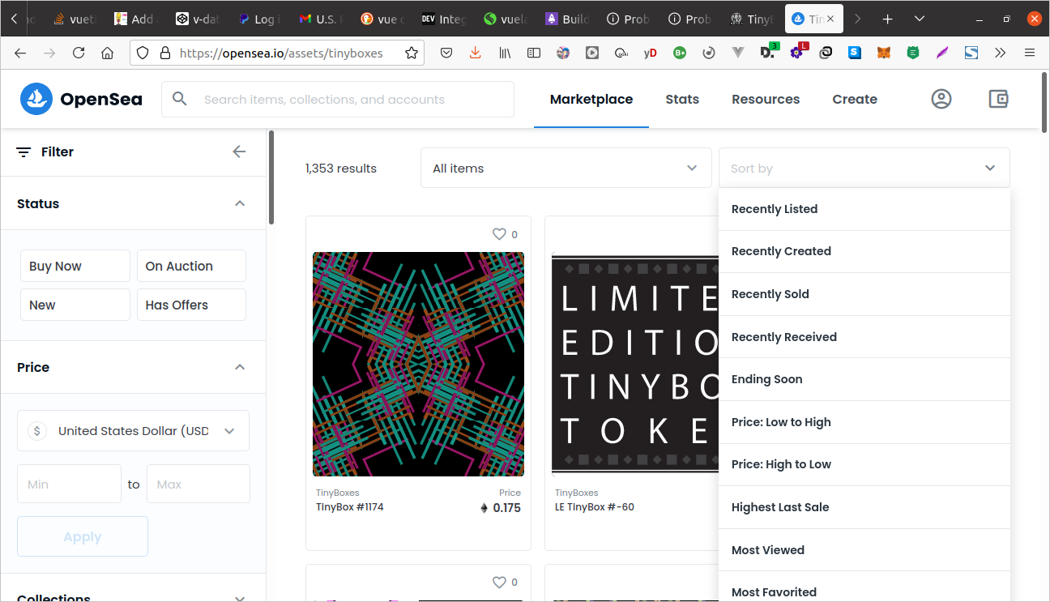This screenshot has width=1050, height=602.
Task: Click the shield tracking protection icon
Action: click(x=143, y=53)
